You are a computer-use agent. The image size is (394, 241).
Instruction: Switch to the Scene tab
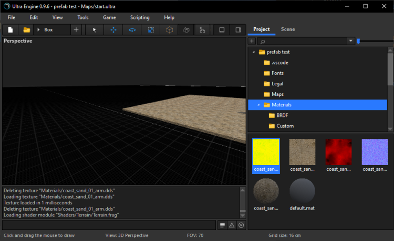coord(288,29)
